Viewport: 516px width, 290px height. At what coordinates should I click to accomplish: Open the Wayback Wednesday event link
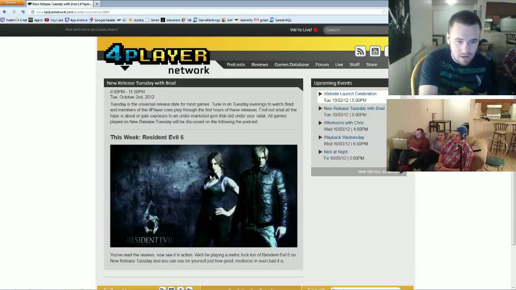(x=344, y=137)
